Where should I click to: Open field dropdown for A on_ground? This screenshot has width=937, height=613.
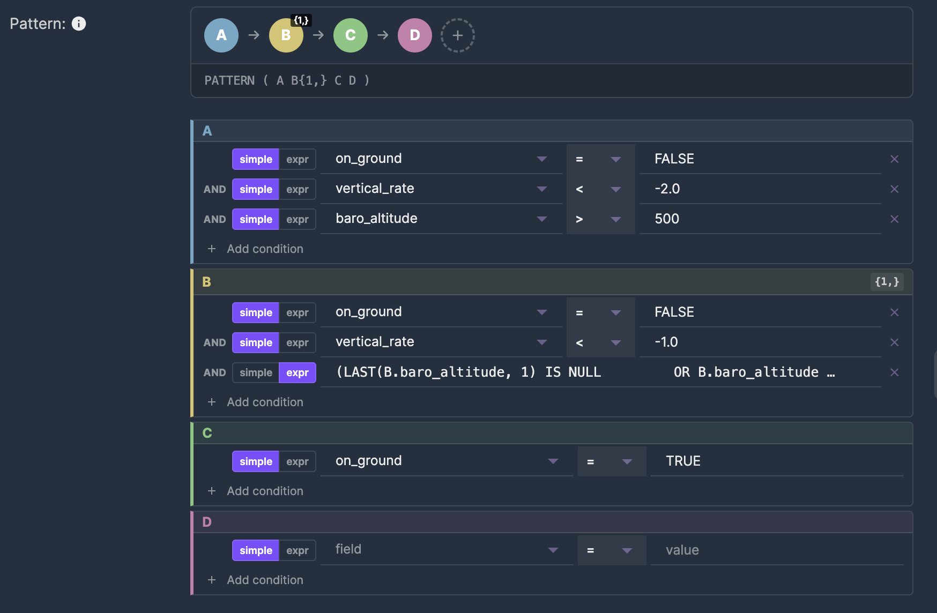point(441,159)
